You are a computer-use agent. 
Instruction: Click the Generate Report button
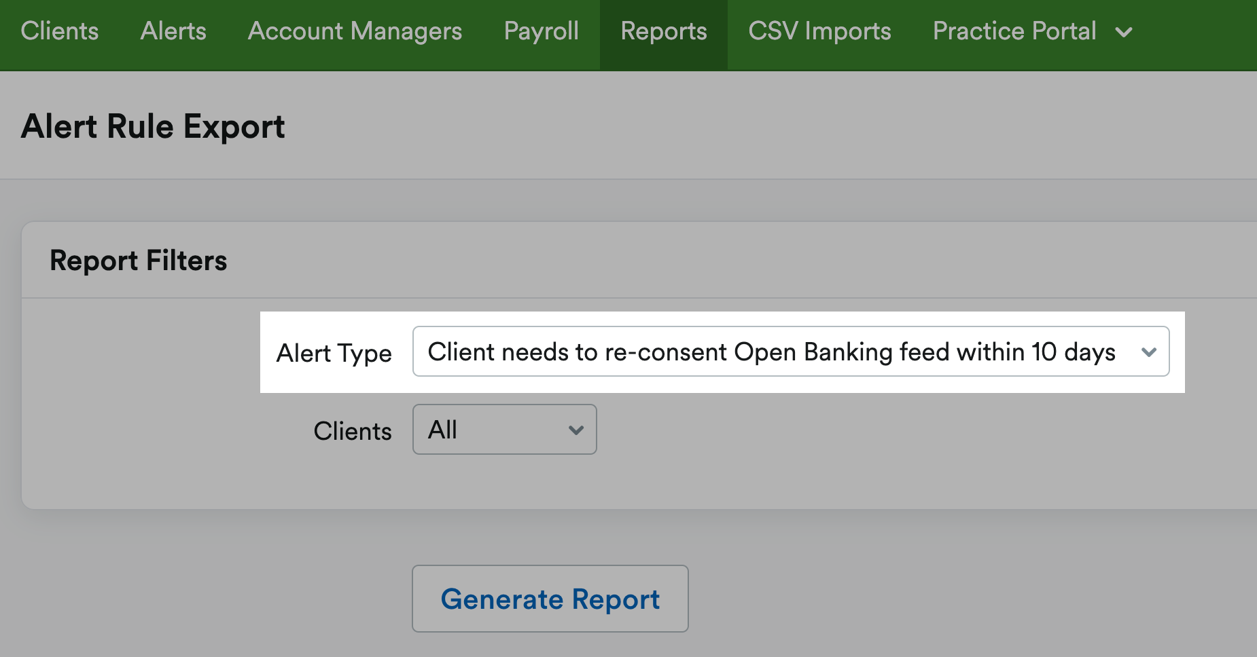point(550,599)
